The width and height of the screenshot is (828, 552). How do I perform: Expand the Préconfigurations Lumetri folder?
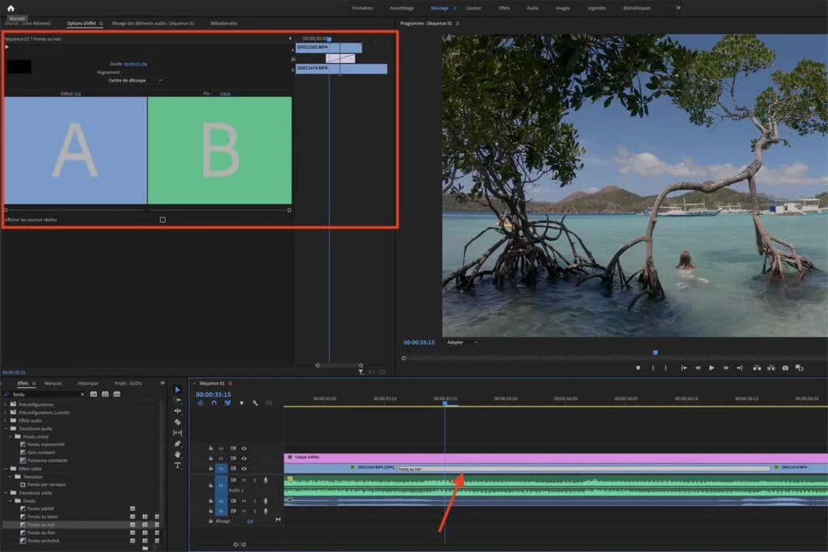(6, 413)
